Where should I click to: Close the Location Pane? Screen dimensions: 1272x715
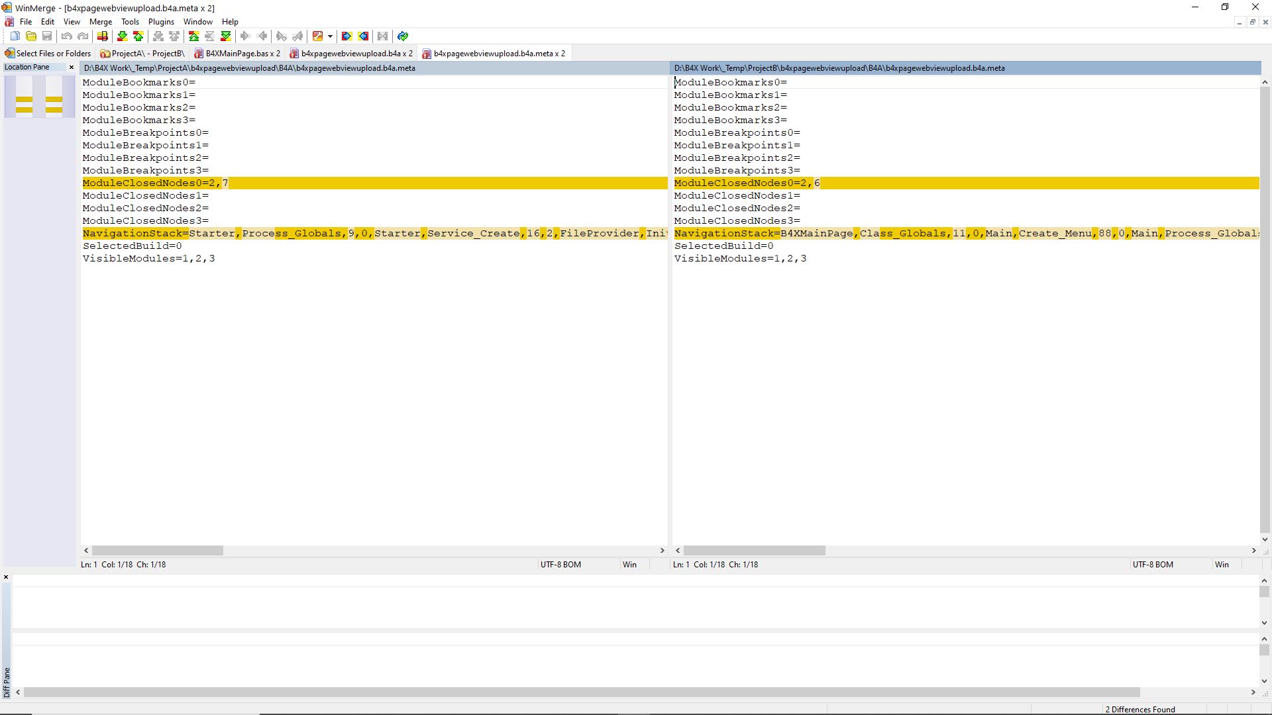pyautogui.click(x=72, y=68)
